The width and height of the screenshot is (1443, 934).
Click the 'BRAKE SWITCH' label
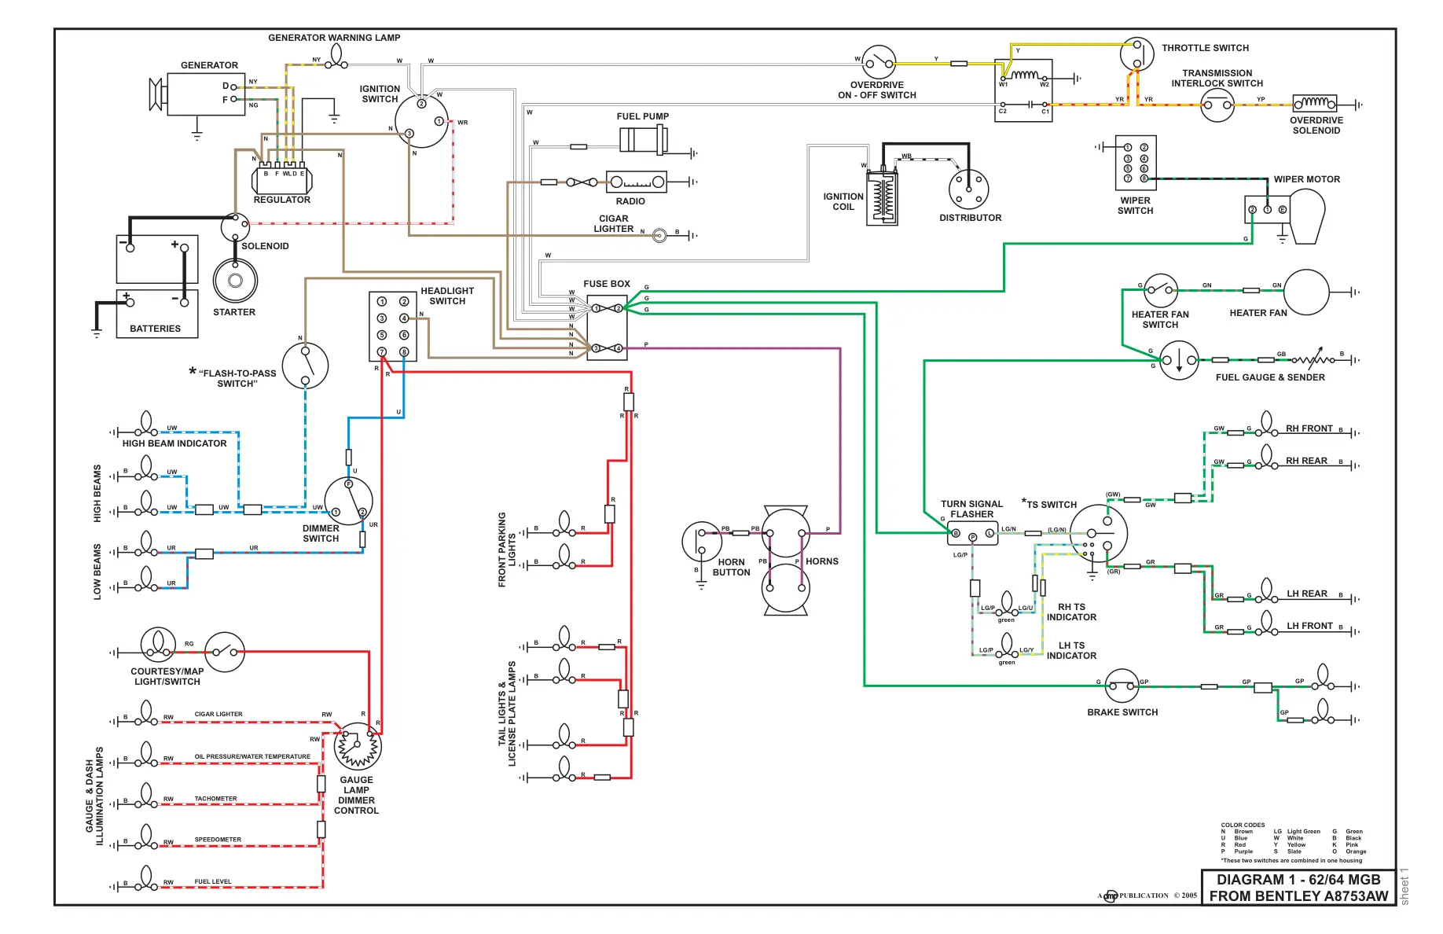[x=1122, y=712]
